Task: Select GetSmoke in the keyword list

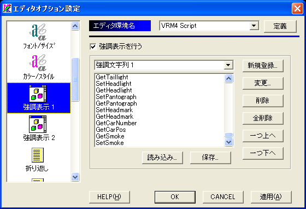Action: click(160, 136)
